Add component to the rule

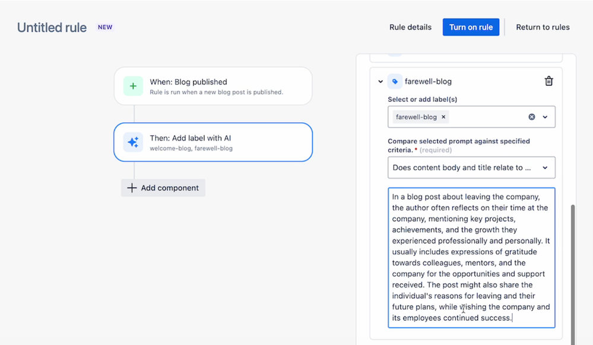point(163,188)
